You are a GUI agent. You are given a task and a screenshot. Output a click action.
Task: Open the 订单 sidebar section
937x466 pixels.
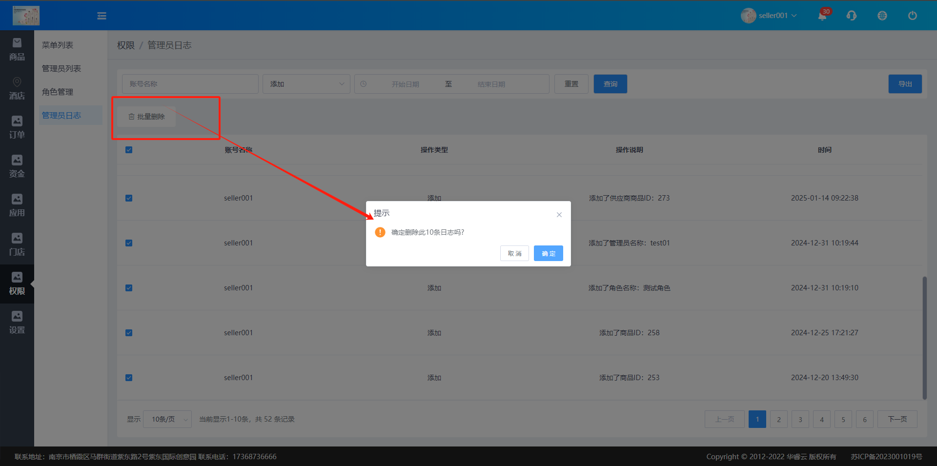pyautogui.click(x=17, y=128)
